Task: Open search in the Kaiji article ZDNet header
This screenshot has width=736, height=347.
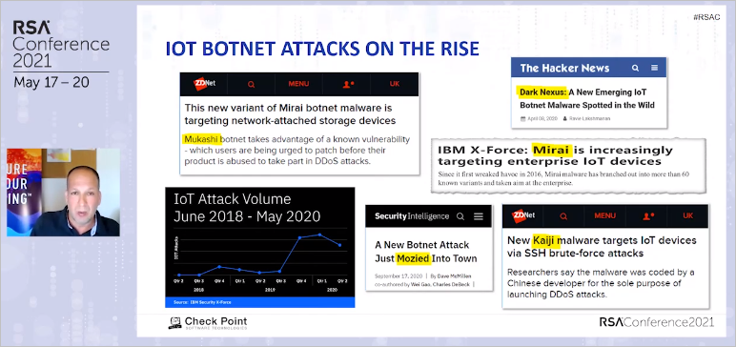Action: pos(563,216)
